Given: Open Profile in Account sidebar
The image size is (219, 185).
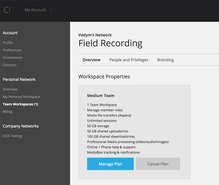Looking at the screenshot, I should [x=8, y=42].
